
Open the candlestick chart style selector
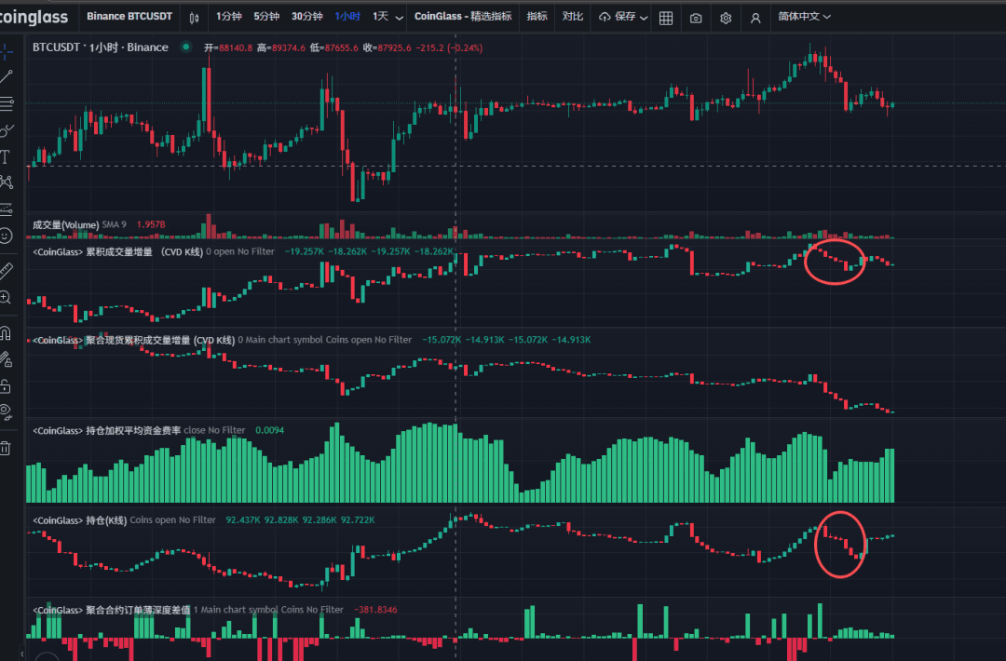pyautogui.click(x=194, y=18)
